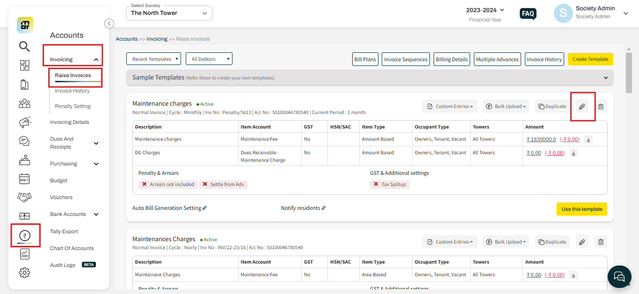Open the announcements megaphone sidebar icon
Screen dimensions: 639x294
click(x=25, y=122)
